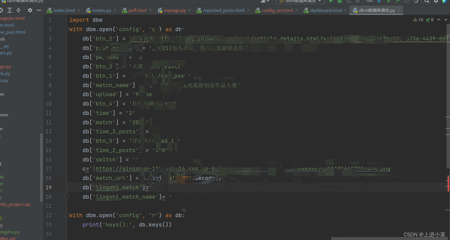Close the pxfl.html tab
This screenshot has height=240, width=450.
(150, 10)
